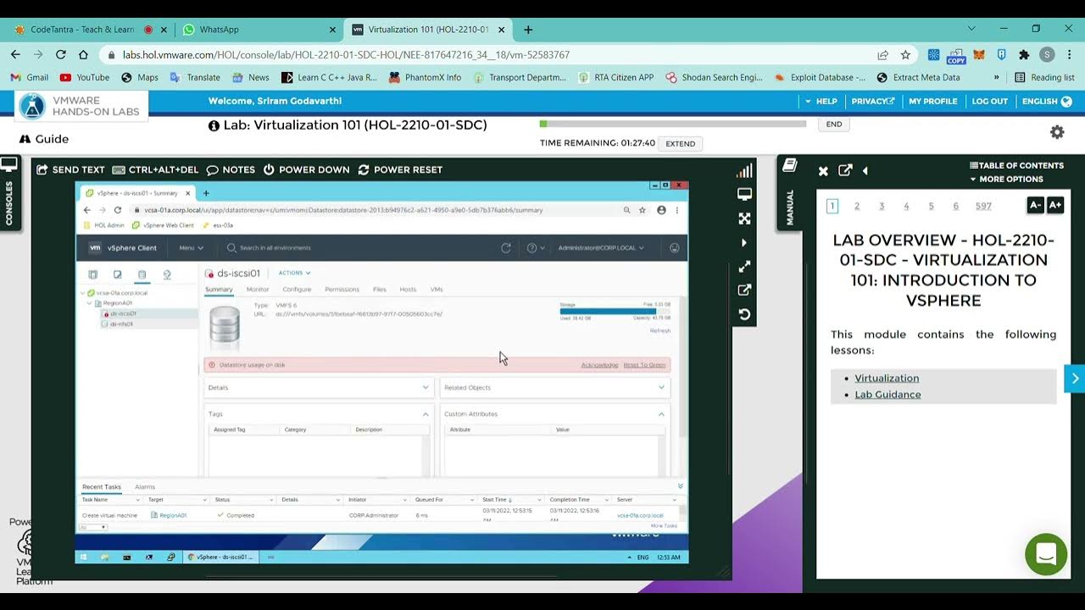Click the diagonal resize arrows icon

[x=744, y=267]
